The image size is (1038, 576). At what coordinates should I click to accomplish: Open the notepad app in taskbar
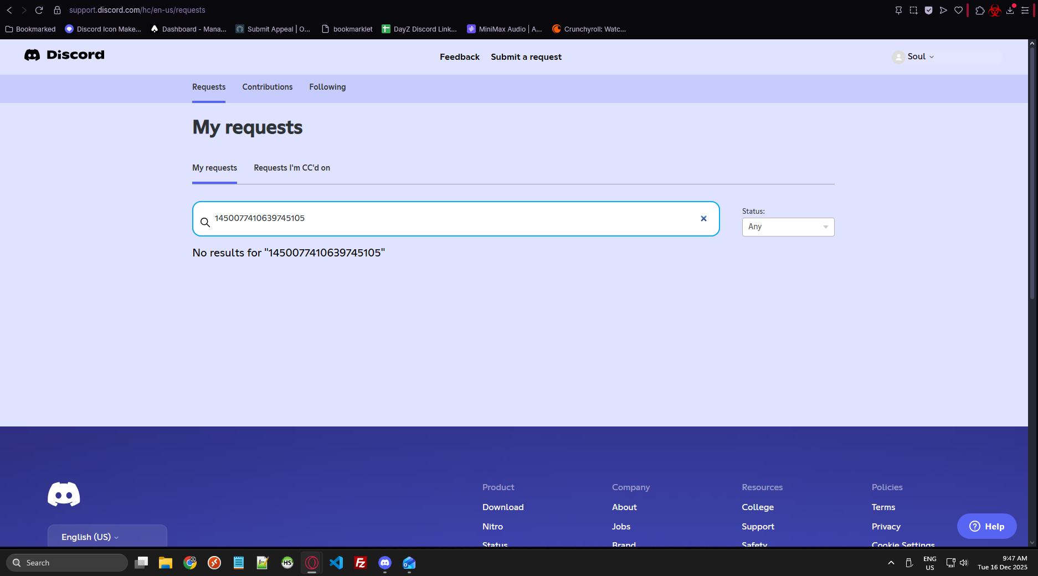coord(239,563)
